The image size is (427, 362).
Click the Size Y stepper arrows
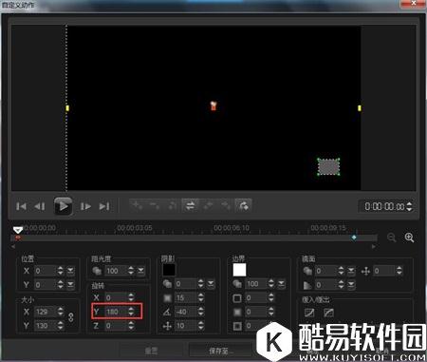tap(61, 326)
